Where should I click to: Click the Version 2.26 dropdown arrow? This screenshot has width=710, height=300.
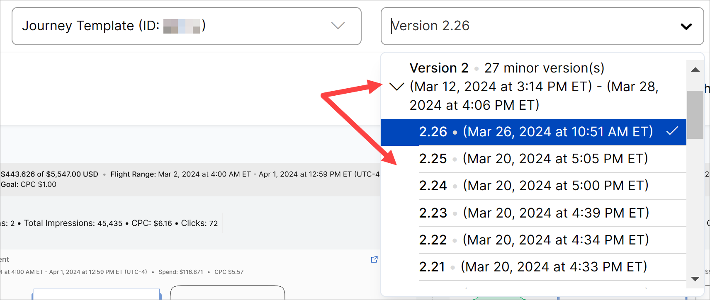coord(686,27)
